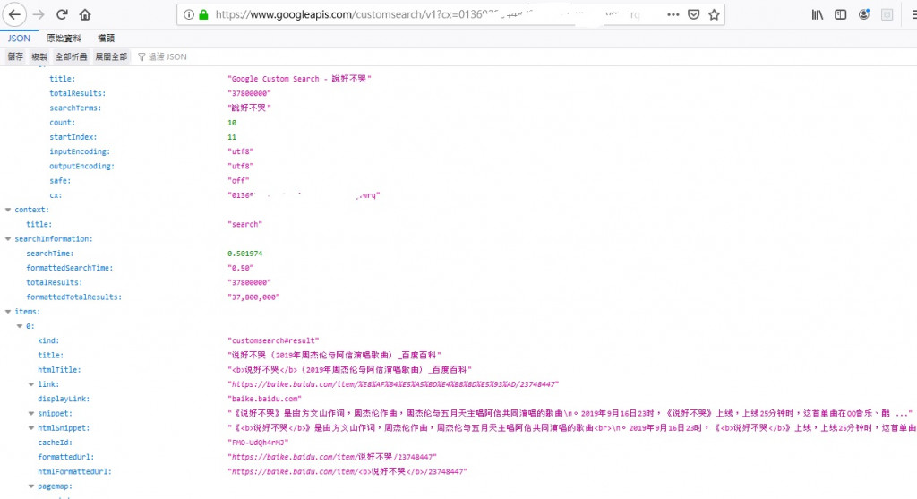Select the totalResults key under searchInformation

point(55,282)
